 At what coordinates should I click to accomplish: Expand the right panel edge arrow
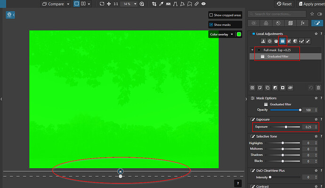coord(246,99)
